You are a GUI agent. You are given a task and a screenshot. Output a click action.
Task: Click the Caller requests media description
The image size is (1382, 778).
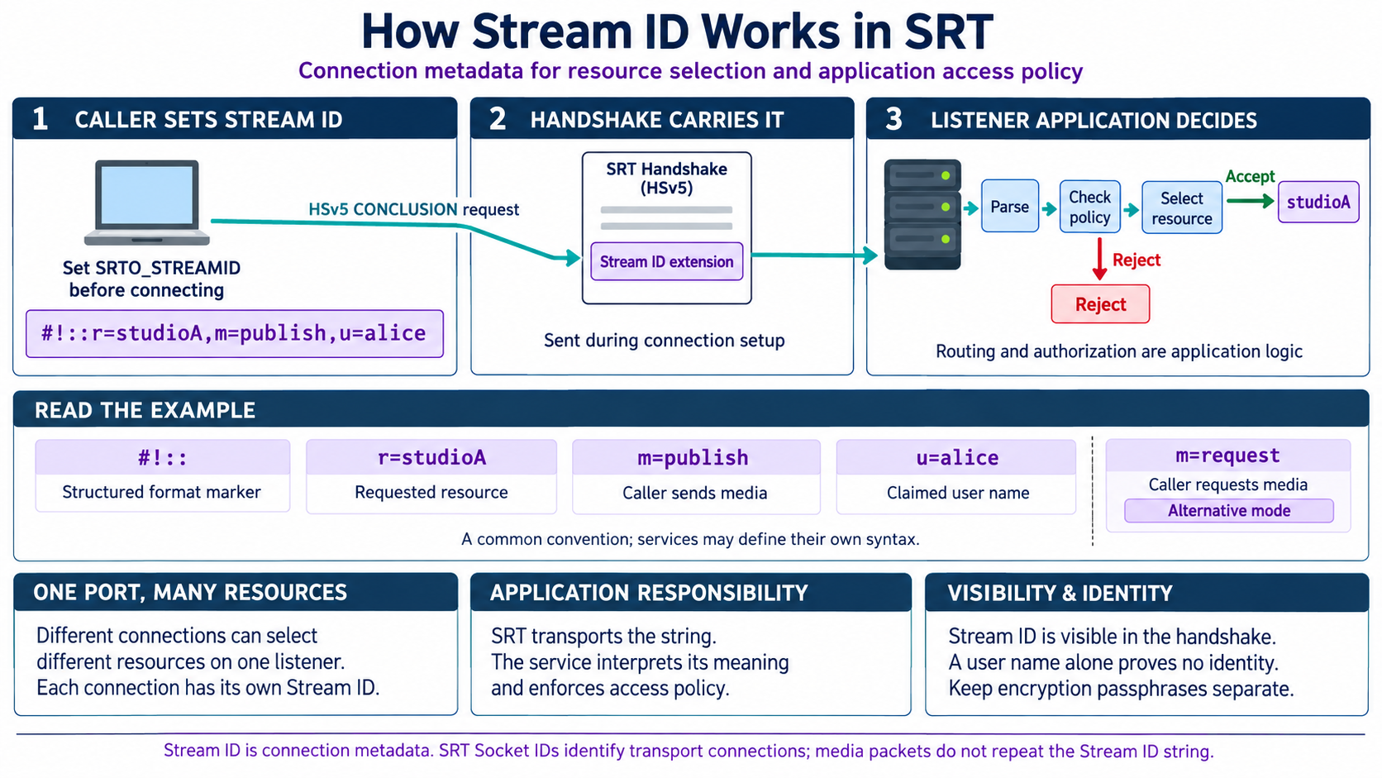tap(1228, 484)
